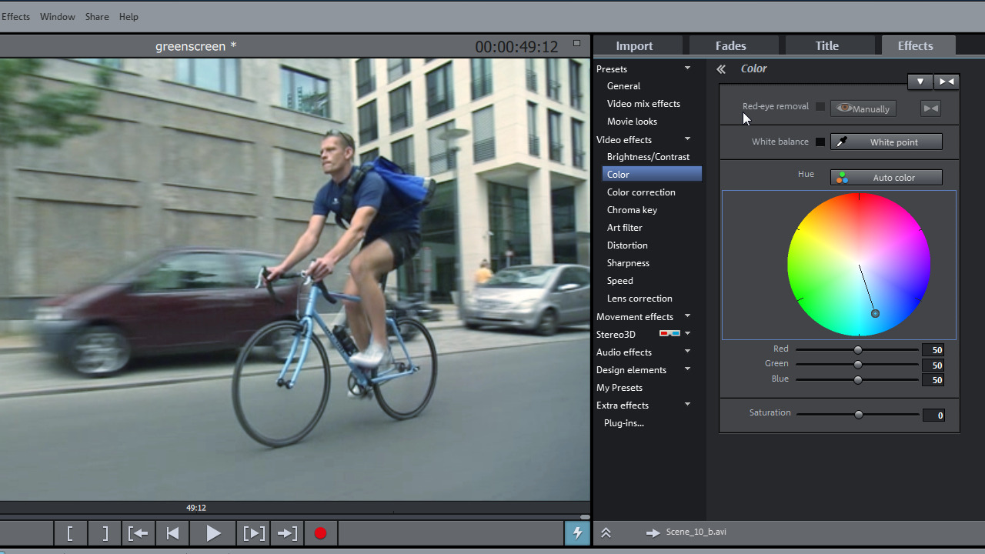985x554 pixels.
Task: Expand the Movement effects category
Action: [x=687, y=316]
